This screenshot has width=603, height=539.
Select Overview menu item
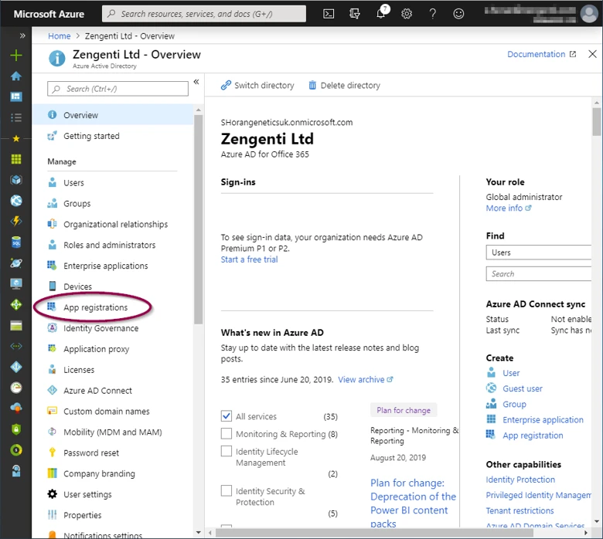113,115
